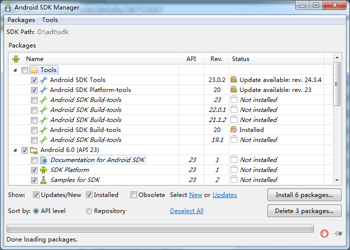
Task: Check Documentation for Android SDK checkbox
Action: (x=34, y=160)
